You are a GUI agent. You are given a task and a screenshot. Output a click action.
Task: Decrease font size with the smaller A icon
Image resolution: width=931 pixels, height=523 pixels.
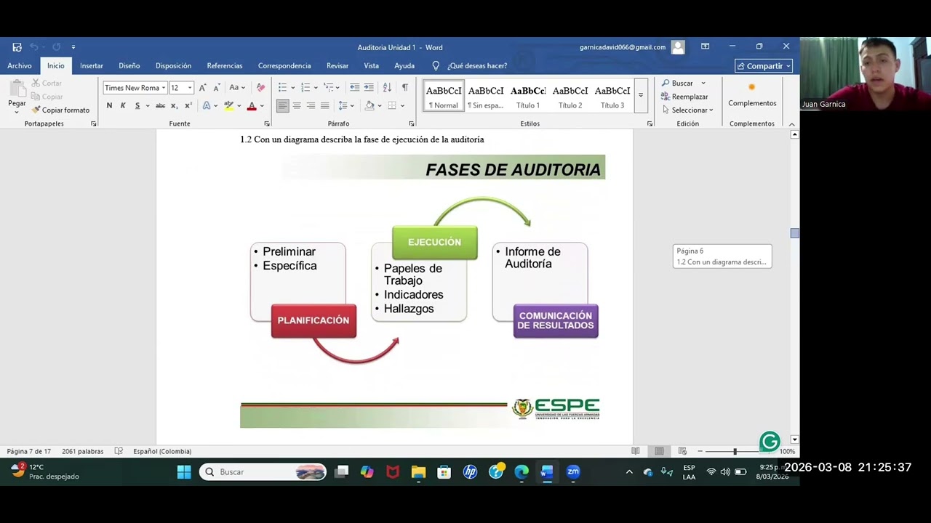click(216, 88)
